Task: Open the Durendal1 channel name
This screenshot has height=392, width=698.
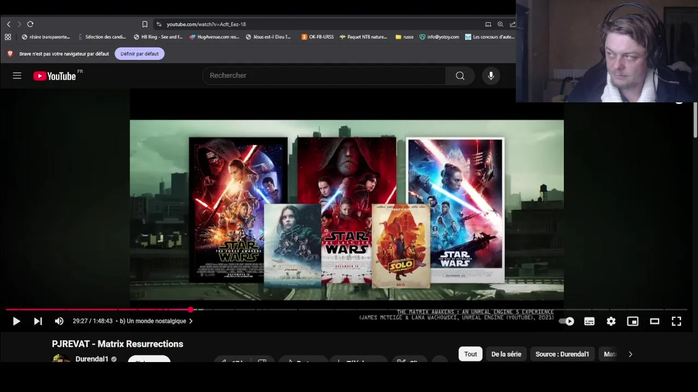Action: (x=92, y=359)
